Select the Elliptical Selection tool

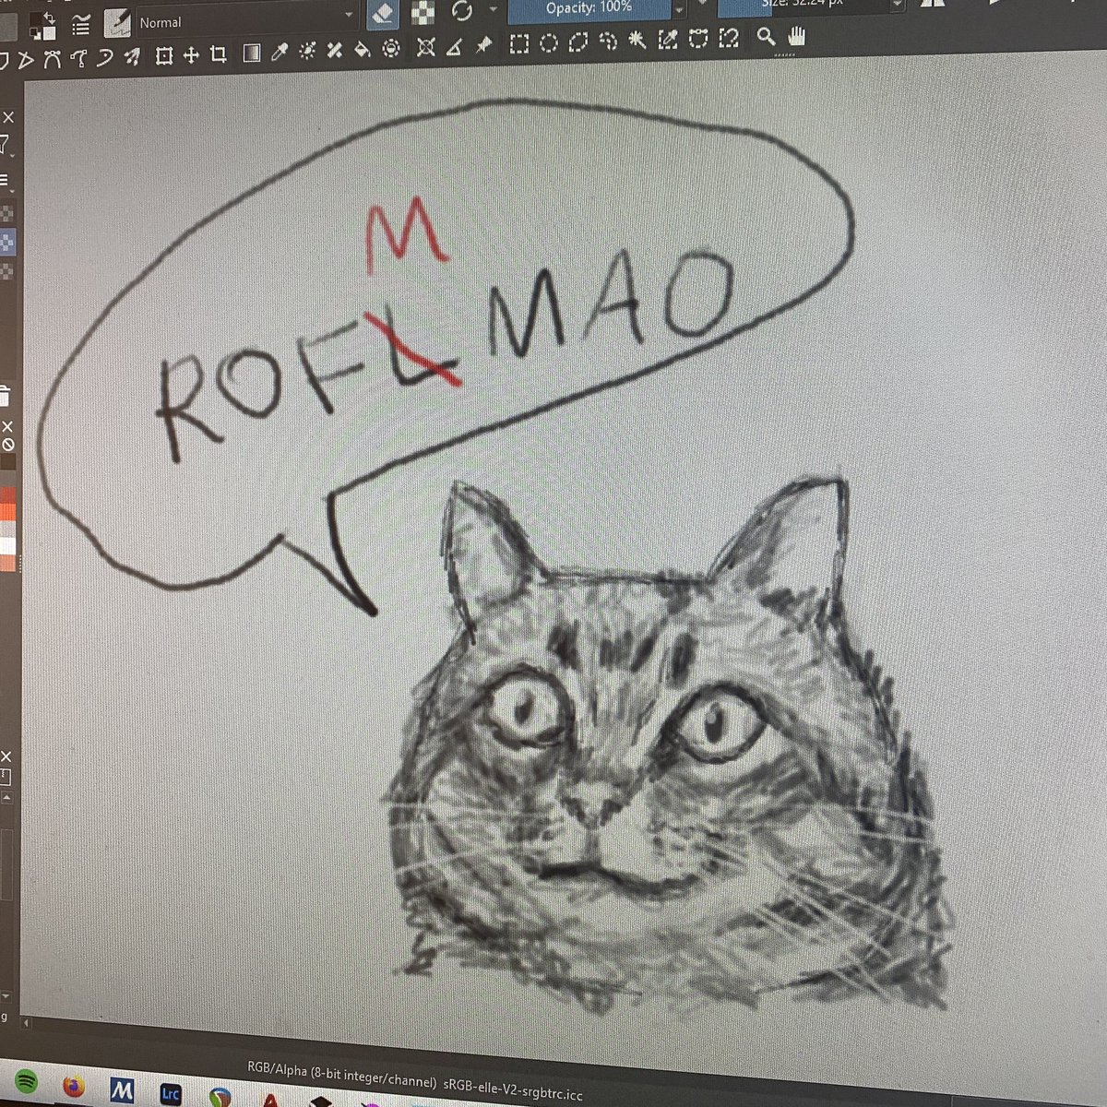tap(549, 43)
